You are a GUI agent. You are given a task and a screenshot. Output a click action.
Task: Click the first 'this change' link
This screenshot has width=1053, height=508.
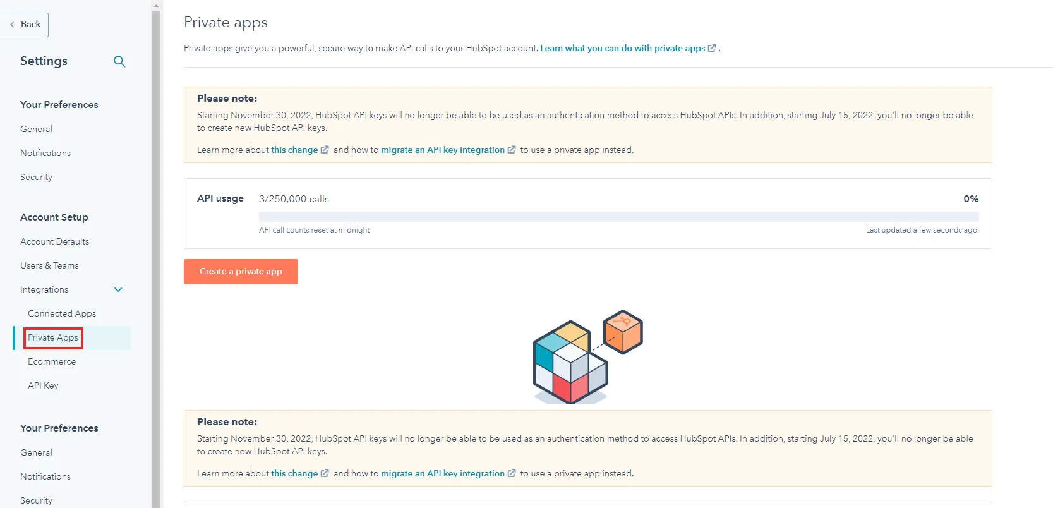pyautogui.click(x=294, y=150)
